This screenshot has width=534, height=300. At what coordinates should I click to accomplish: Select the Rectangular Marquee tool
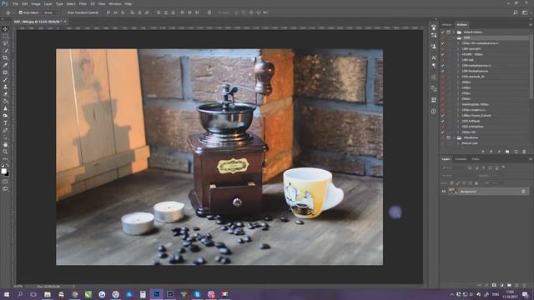click(x=5, y=36)
